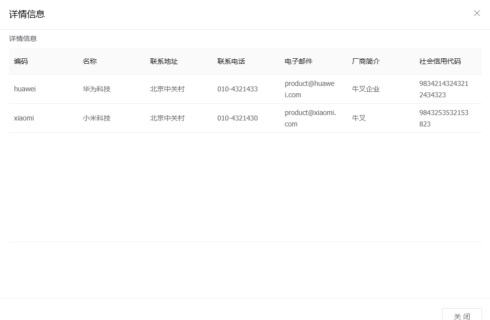
Task: Select the 牛叉企业 description cell
Action: (366, 89)
